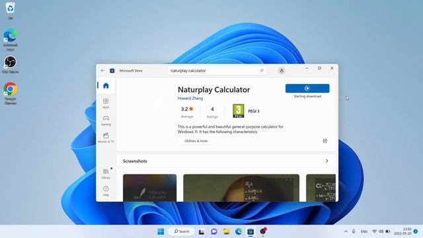The height and width of the screenshot is (238, 423).
Task: Open the Home tab in Store sidebar
Action: [x=106, y=85]
